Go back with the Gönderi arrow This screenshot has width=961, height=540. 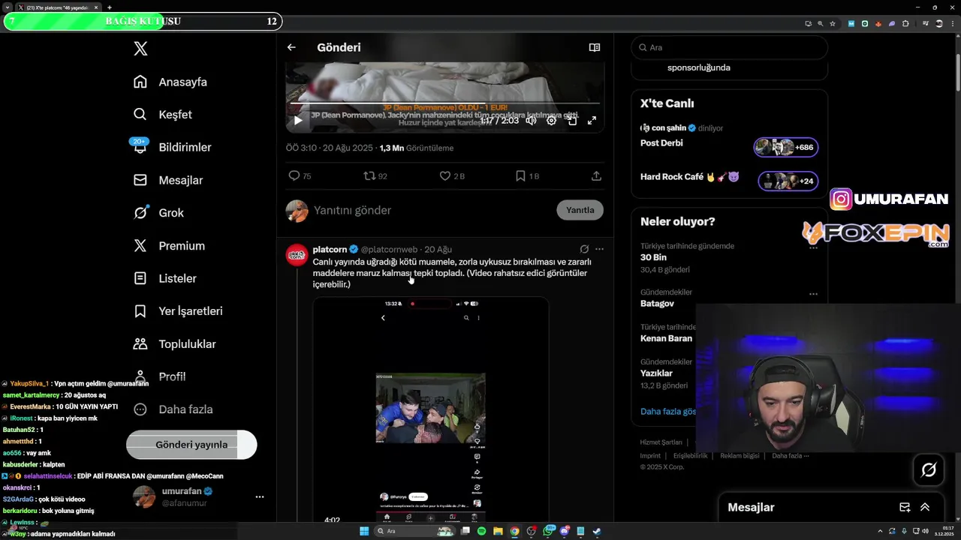[x=291, y=47]
